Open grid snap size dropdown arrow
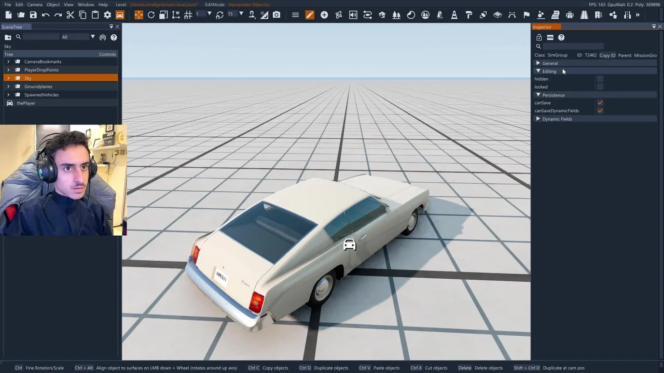This screenshot has width=664, height=373. click(x=210, y=14)
